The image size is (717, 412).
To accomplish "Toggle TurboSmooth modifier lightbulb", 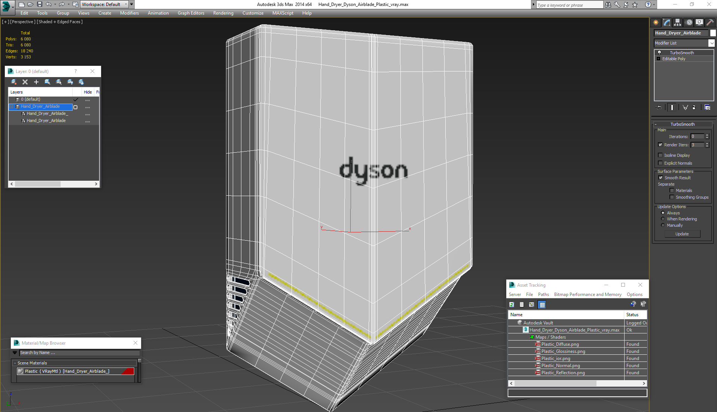I will click(x=659, y=53).
